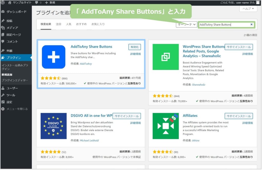Viewport: 262px width, 170px height.
Task: Click the AddToAny plugin plus icon
Action: [x=53, y=57]
